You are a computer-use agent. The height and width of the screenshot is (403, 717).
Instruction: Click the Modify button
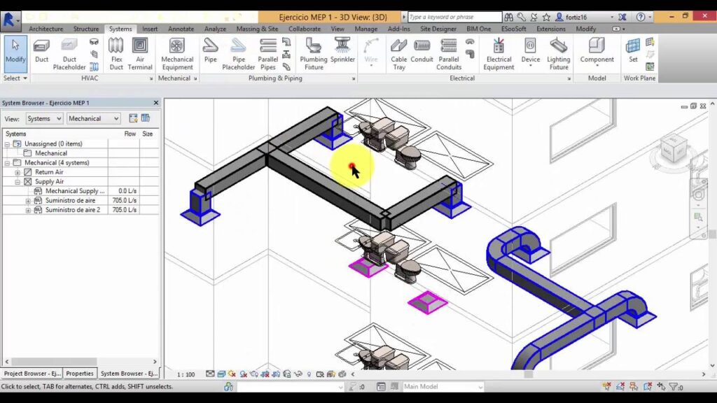click(15, 52)
